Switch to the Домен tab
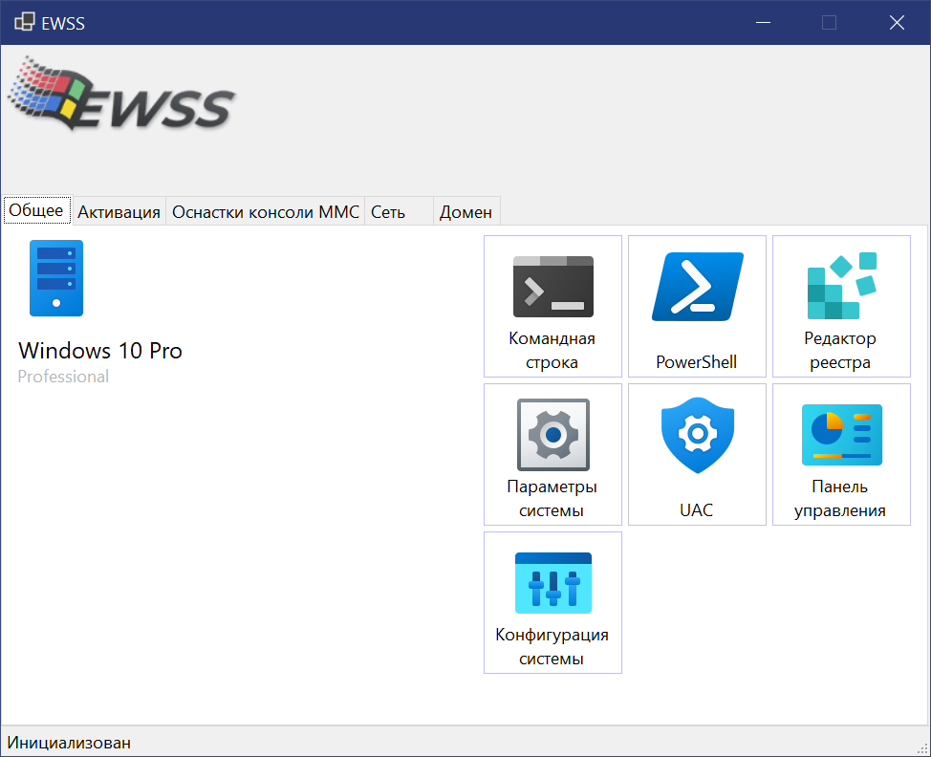The height and width of the screenshot is (757, 931). [x=465, y=211]
